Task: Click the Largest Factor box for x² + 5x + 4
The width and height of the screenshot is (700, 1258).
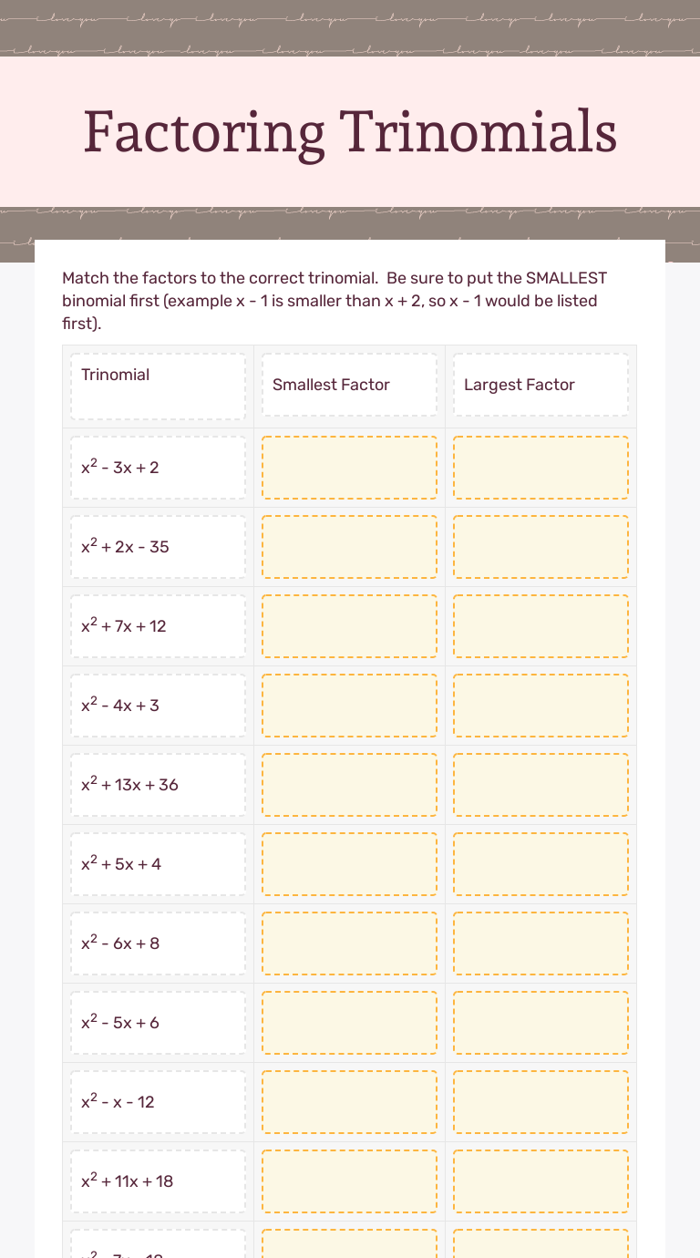Action: coord(540,864)
